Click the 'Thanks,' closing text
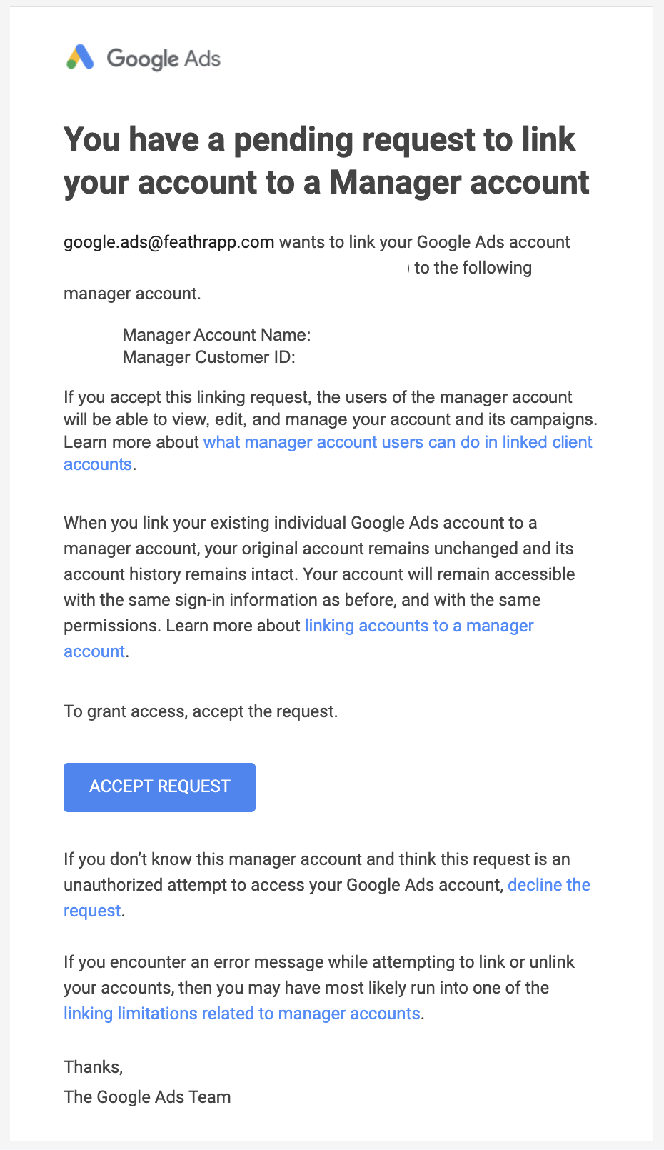This screenshot has width=664, height=1150. [94, 1067]
